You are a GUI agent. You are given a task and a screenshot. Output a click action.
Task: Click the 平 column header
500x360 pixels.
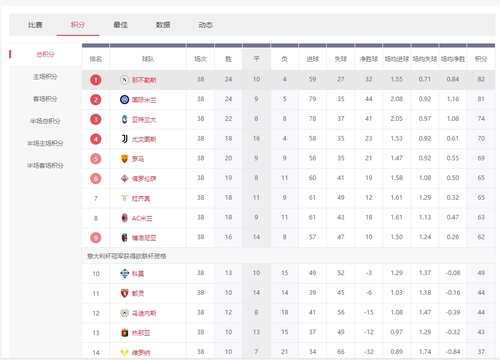pos(256,59)
